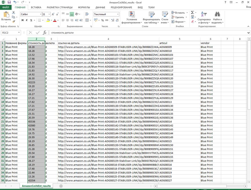Apply the red font color
The image size is (251, 190).
pos(55,20)
